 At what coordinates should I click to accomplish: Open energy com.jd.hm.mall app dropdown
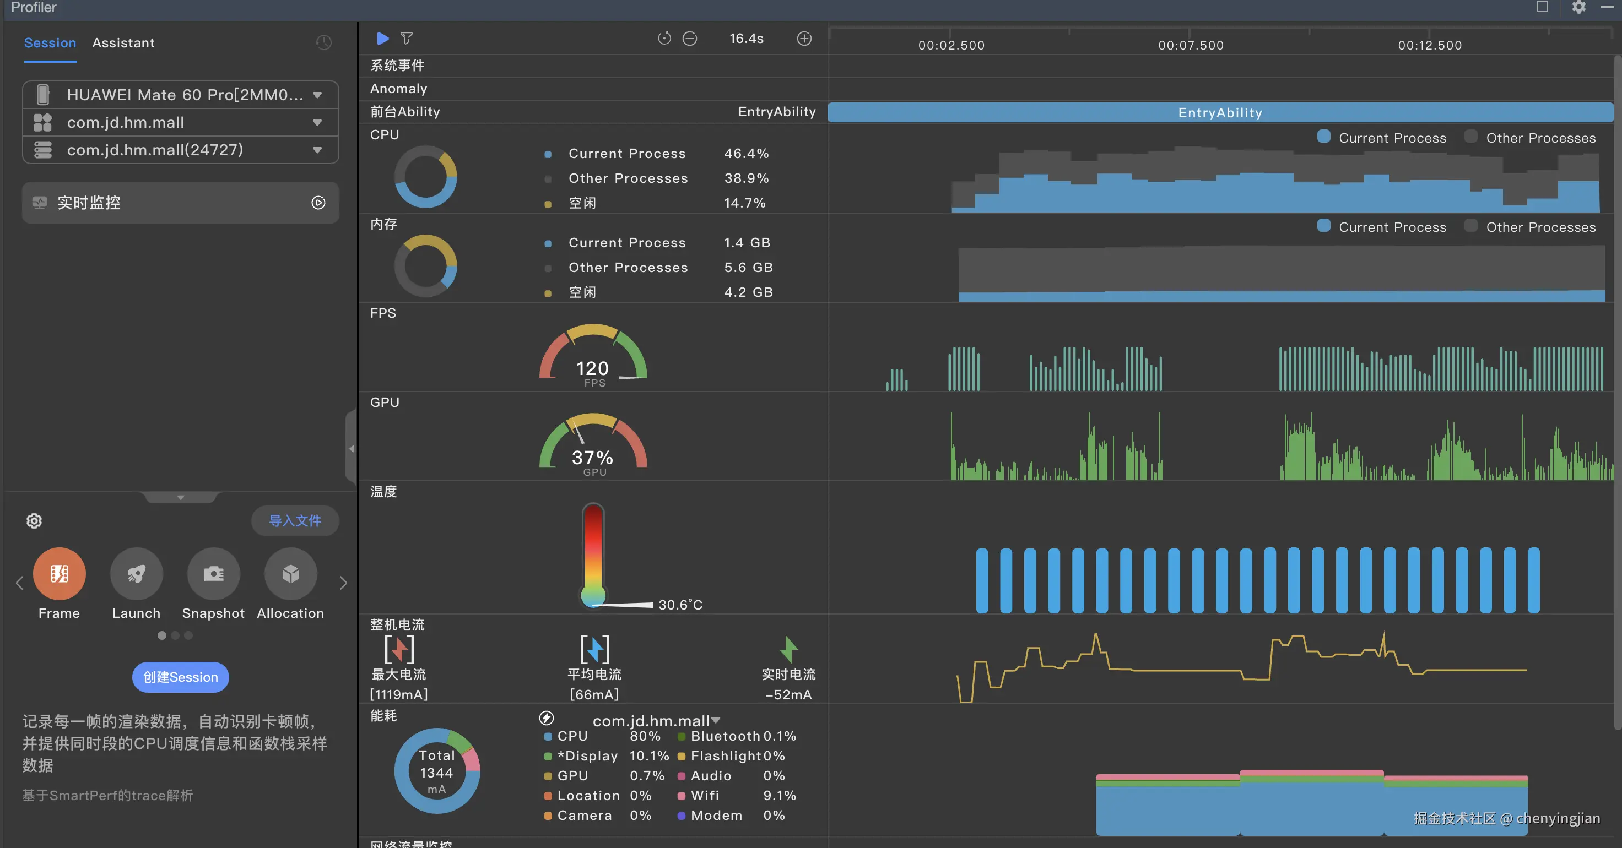pos(715,720)
